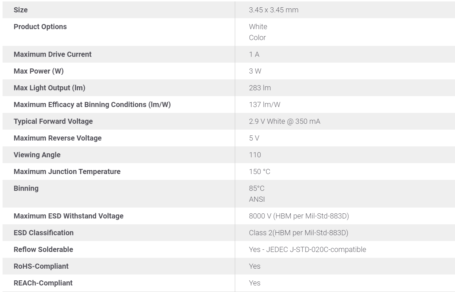Click the Typical Forward Voltage label
Viewport: 455px width, 292px height.
click(53, 121)
